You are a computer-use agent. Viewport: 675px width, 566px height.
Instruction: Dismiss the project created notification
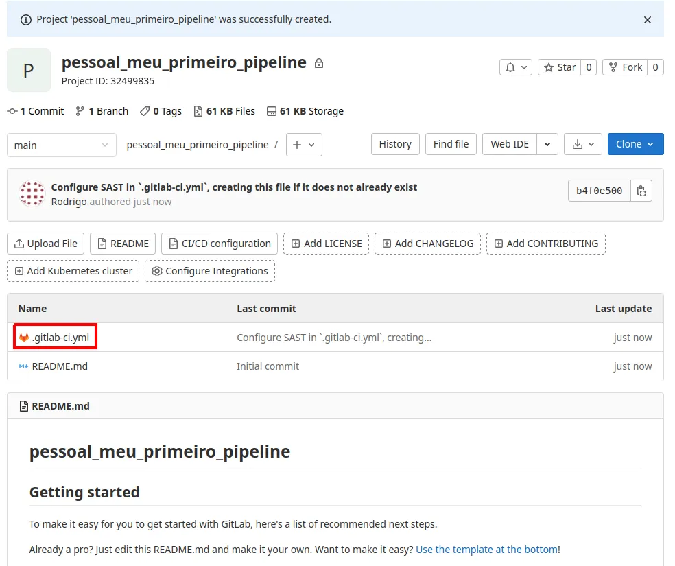coord(647,20)
